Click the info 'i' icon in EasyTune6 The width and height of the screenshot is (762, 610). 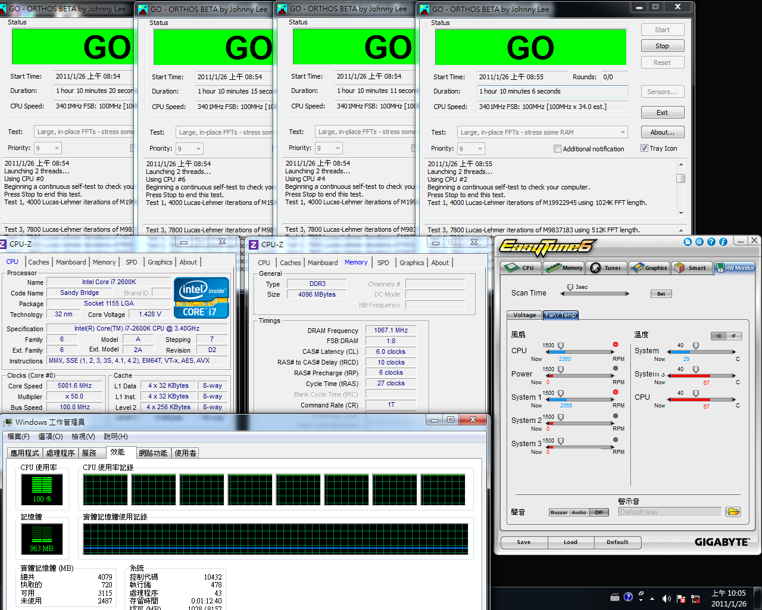tap(723, 242)
